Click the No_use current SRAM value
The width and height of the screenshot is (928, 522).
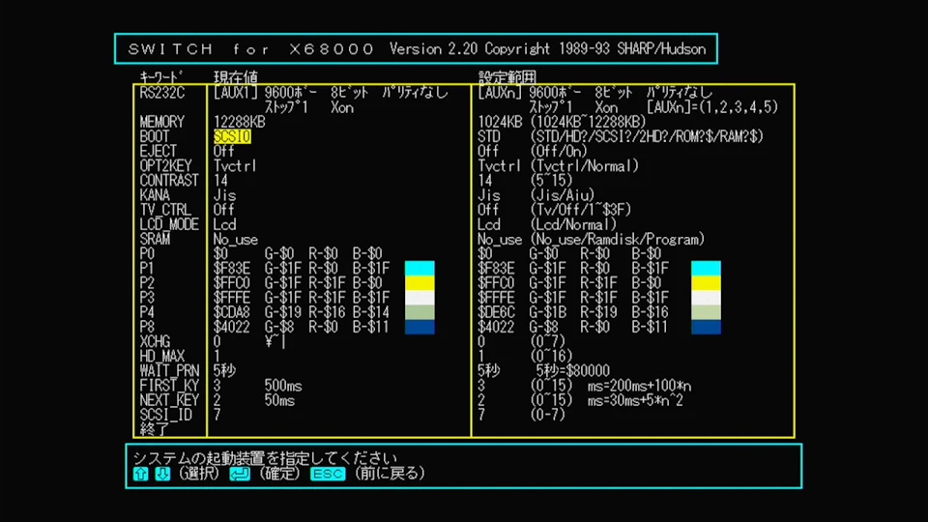tap(236, 239)
